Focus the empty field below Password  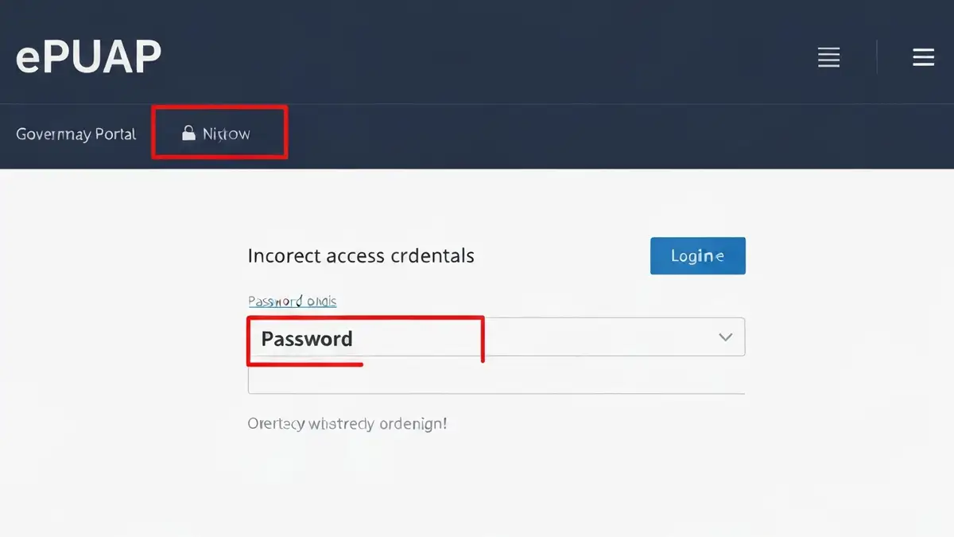tap(496, 379)
